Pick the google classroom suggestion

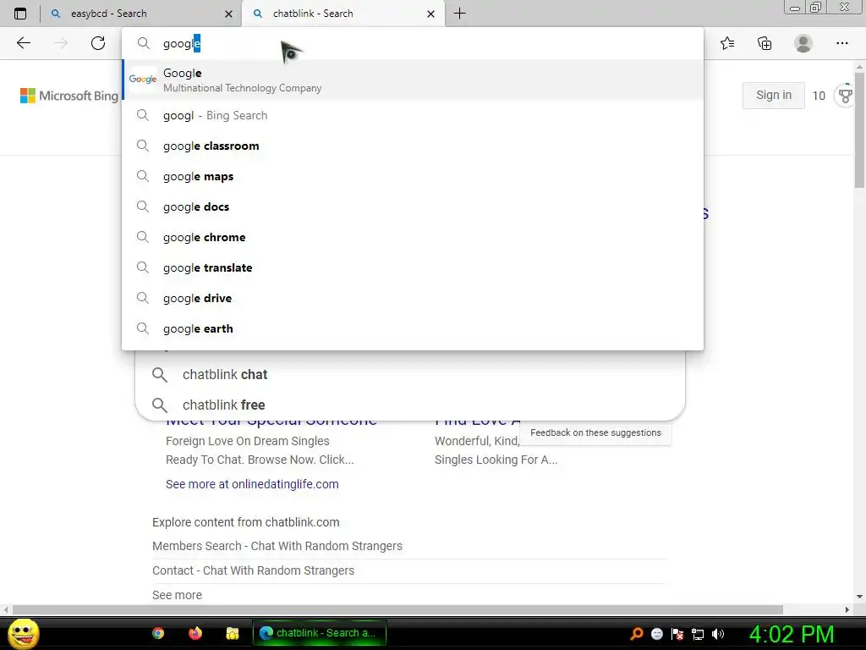pos(413,146)
